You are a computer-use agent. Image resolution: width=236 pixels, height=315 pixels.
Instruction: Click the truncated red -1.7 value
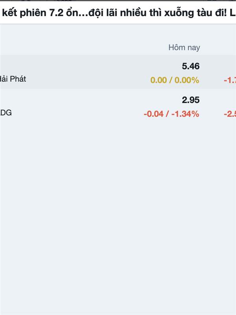coord(230,80)
